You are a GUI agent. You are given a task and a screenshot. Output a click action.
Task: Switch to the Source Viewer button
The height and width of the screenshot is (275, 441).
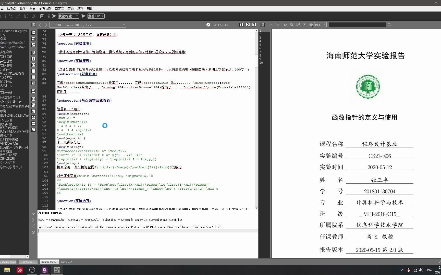tap(49, 262)
